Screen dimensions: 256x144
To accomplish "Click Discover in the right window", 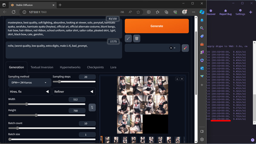I will 211,12.
